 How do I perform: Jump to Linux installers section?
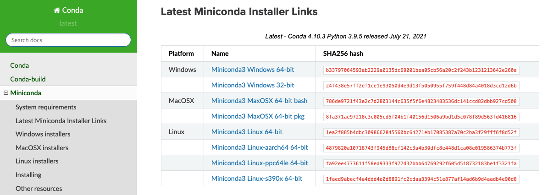pos(37,161)
